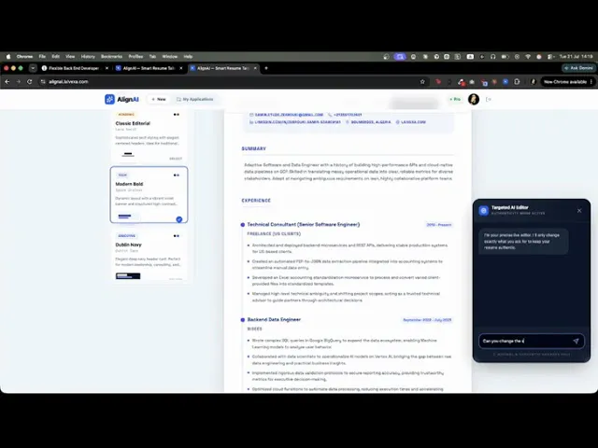Click the Pro badge in header
Image resolution: width=598 pixels, height=448 pixels.
click(455, 100)
